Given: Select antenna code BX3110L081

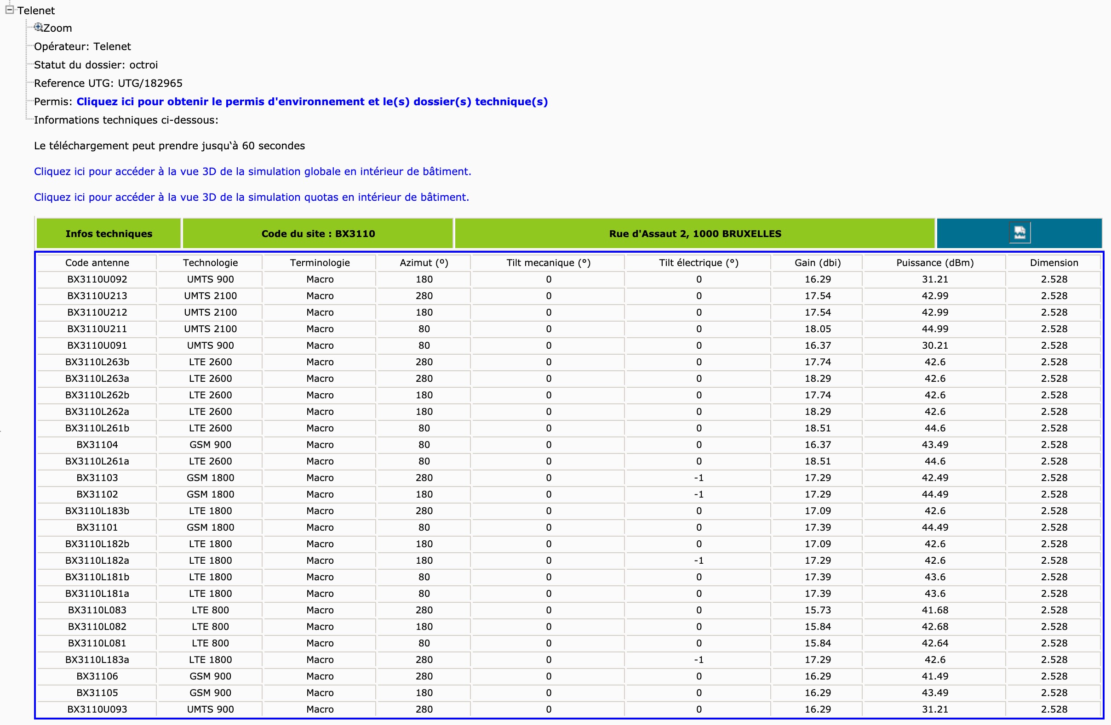Looking at the screenshot, I should click(97, 644).
